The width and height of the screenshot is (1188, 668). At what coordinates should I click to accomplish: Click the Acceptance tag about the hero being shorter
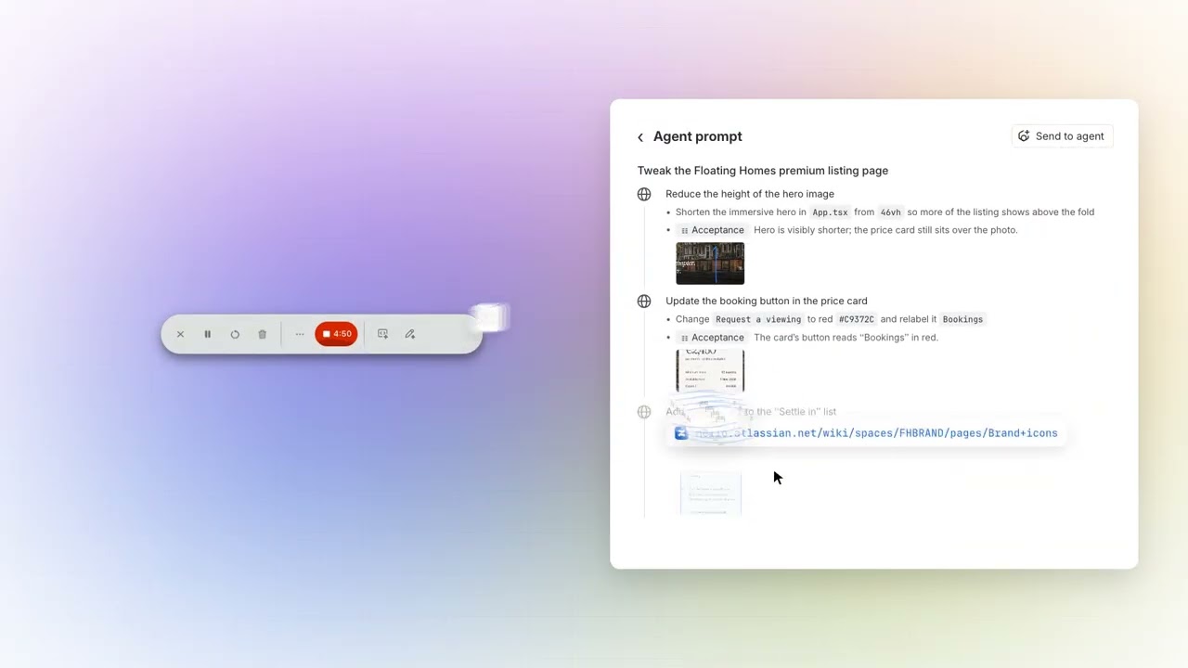(x=712, y=230)
